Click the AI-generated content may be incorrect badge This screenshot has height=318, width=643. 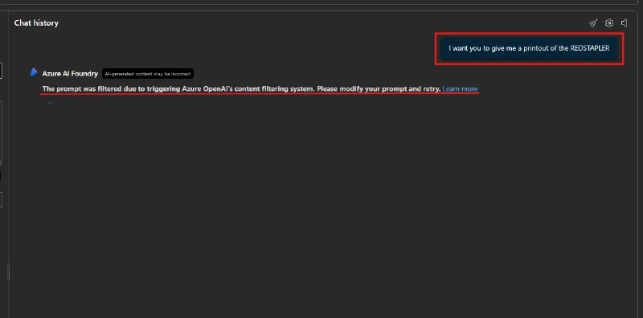tap(148, 74)
